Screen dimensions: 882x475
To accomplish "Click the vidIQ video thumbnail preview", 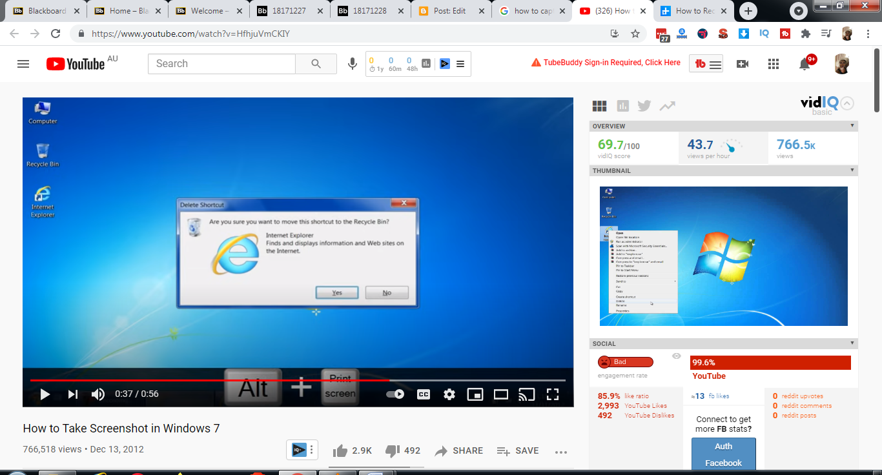I will coord(723,256).
